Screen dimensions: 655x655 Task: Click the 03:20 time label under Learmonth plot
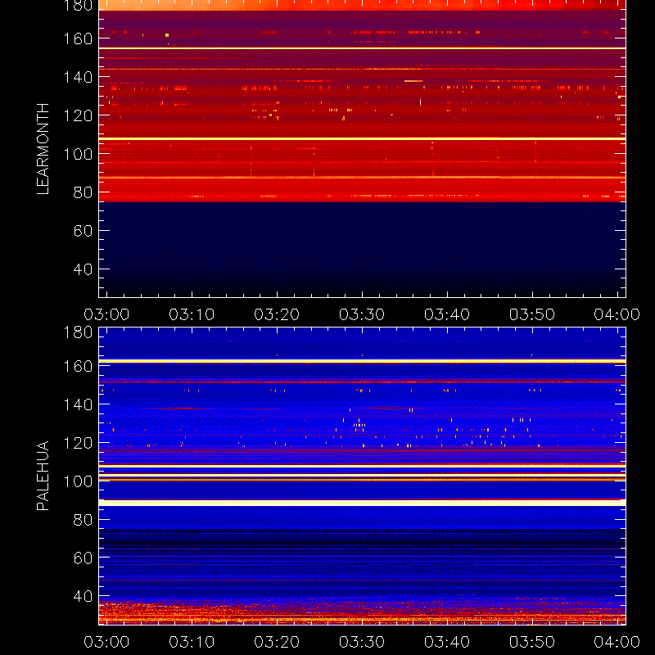coord(277,314)
